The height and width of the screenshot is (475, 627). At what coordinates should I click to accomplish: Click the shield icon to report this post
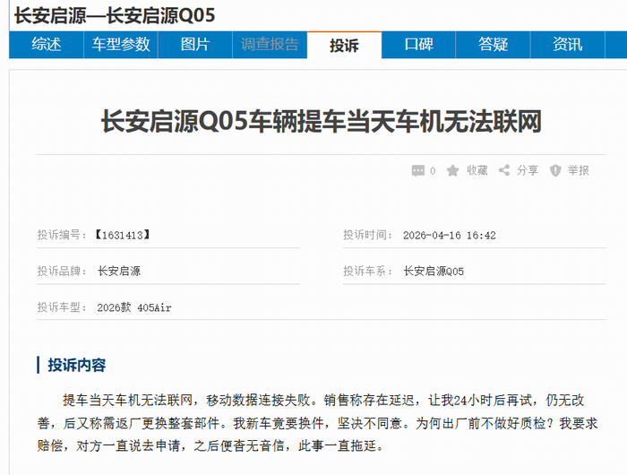click(x=555, y=170)
